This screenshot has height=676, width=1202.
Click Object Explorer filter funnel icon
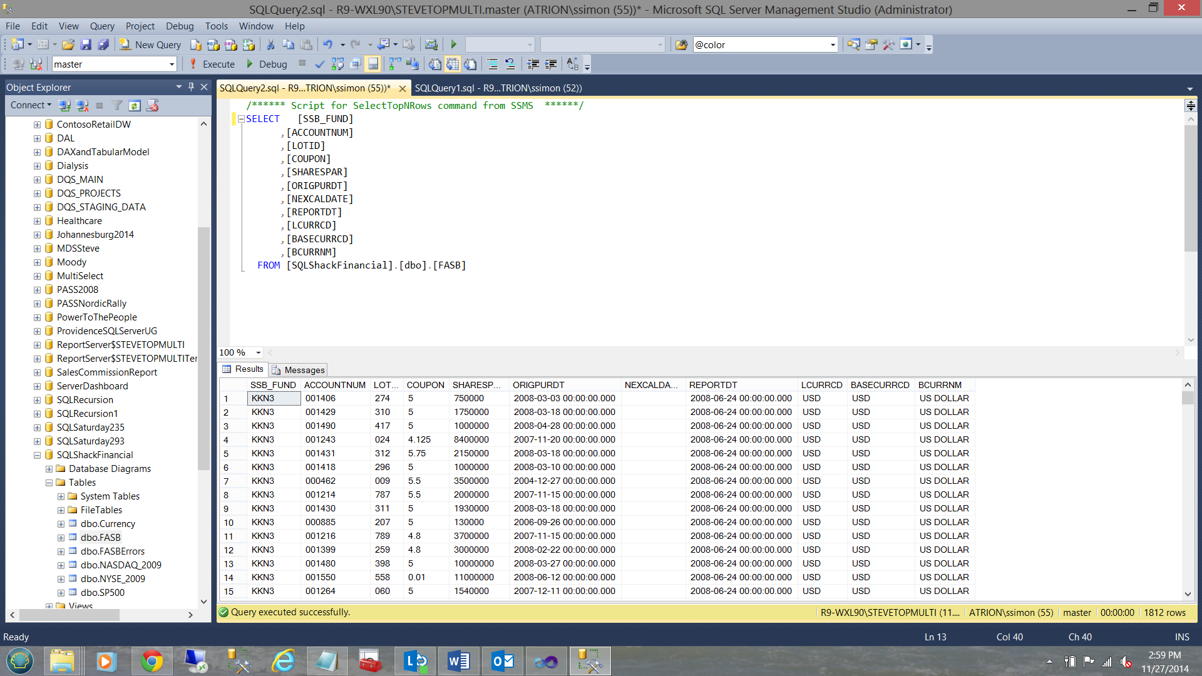[117, 106]
